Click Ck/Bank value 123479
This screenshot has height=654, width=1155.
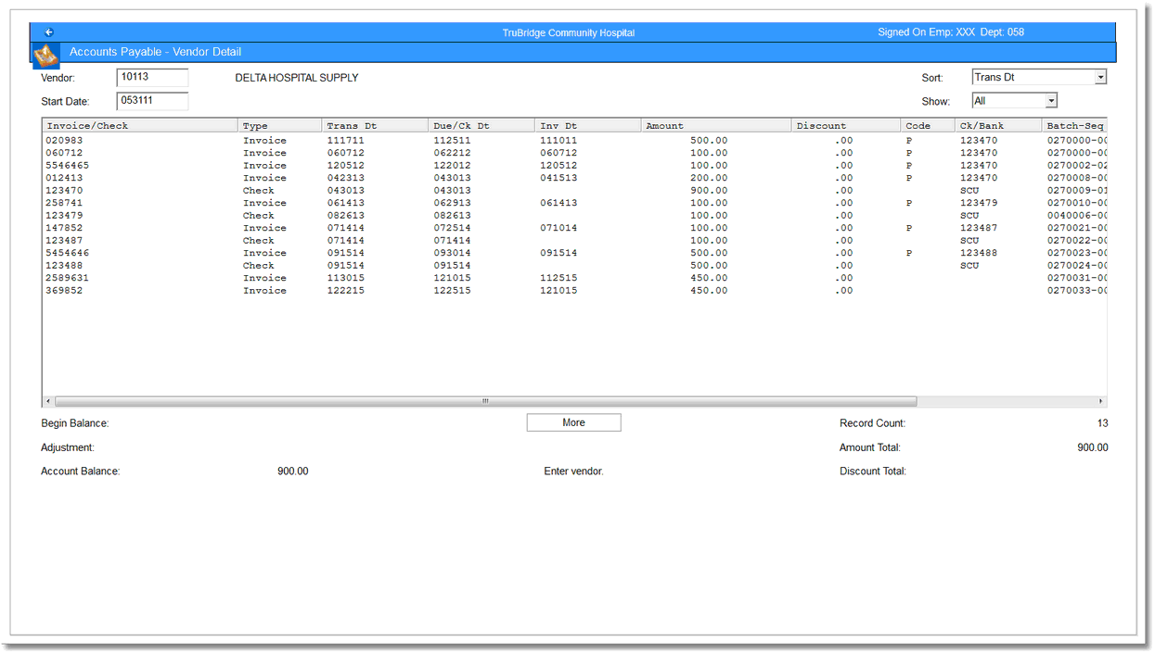pyautogui.click(x=979, y=203)
